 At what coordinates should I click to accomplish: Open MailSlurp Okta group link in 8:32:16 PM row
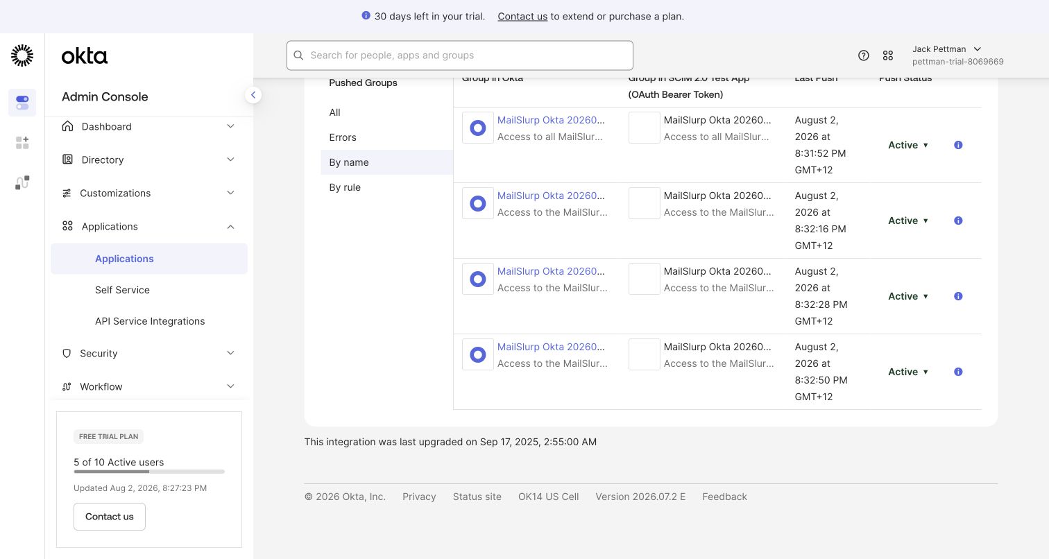(551, 196)
